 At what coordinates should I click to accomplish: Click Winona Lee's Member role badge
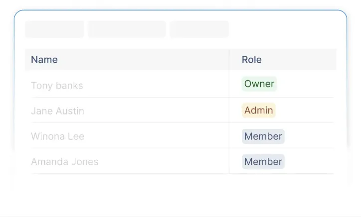pyautogui.click(x=263, y=136)
